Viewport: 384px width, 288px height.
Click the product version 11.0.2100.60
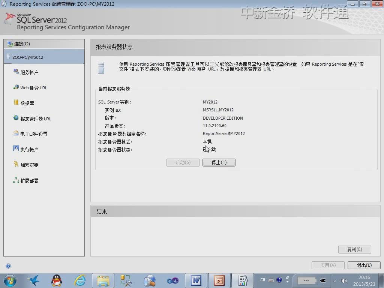point(214,126)
